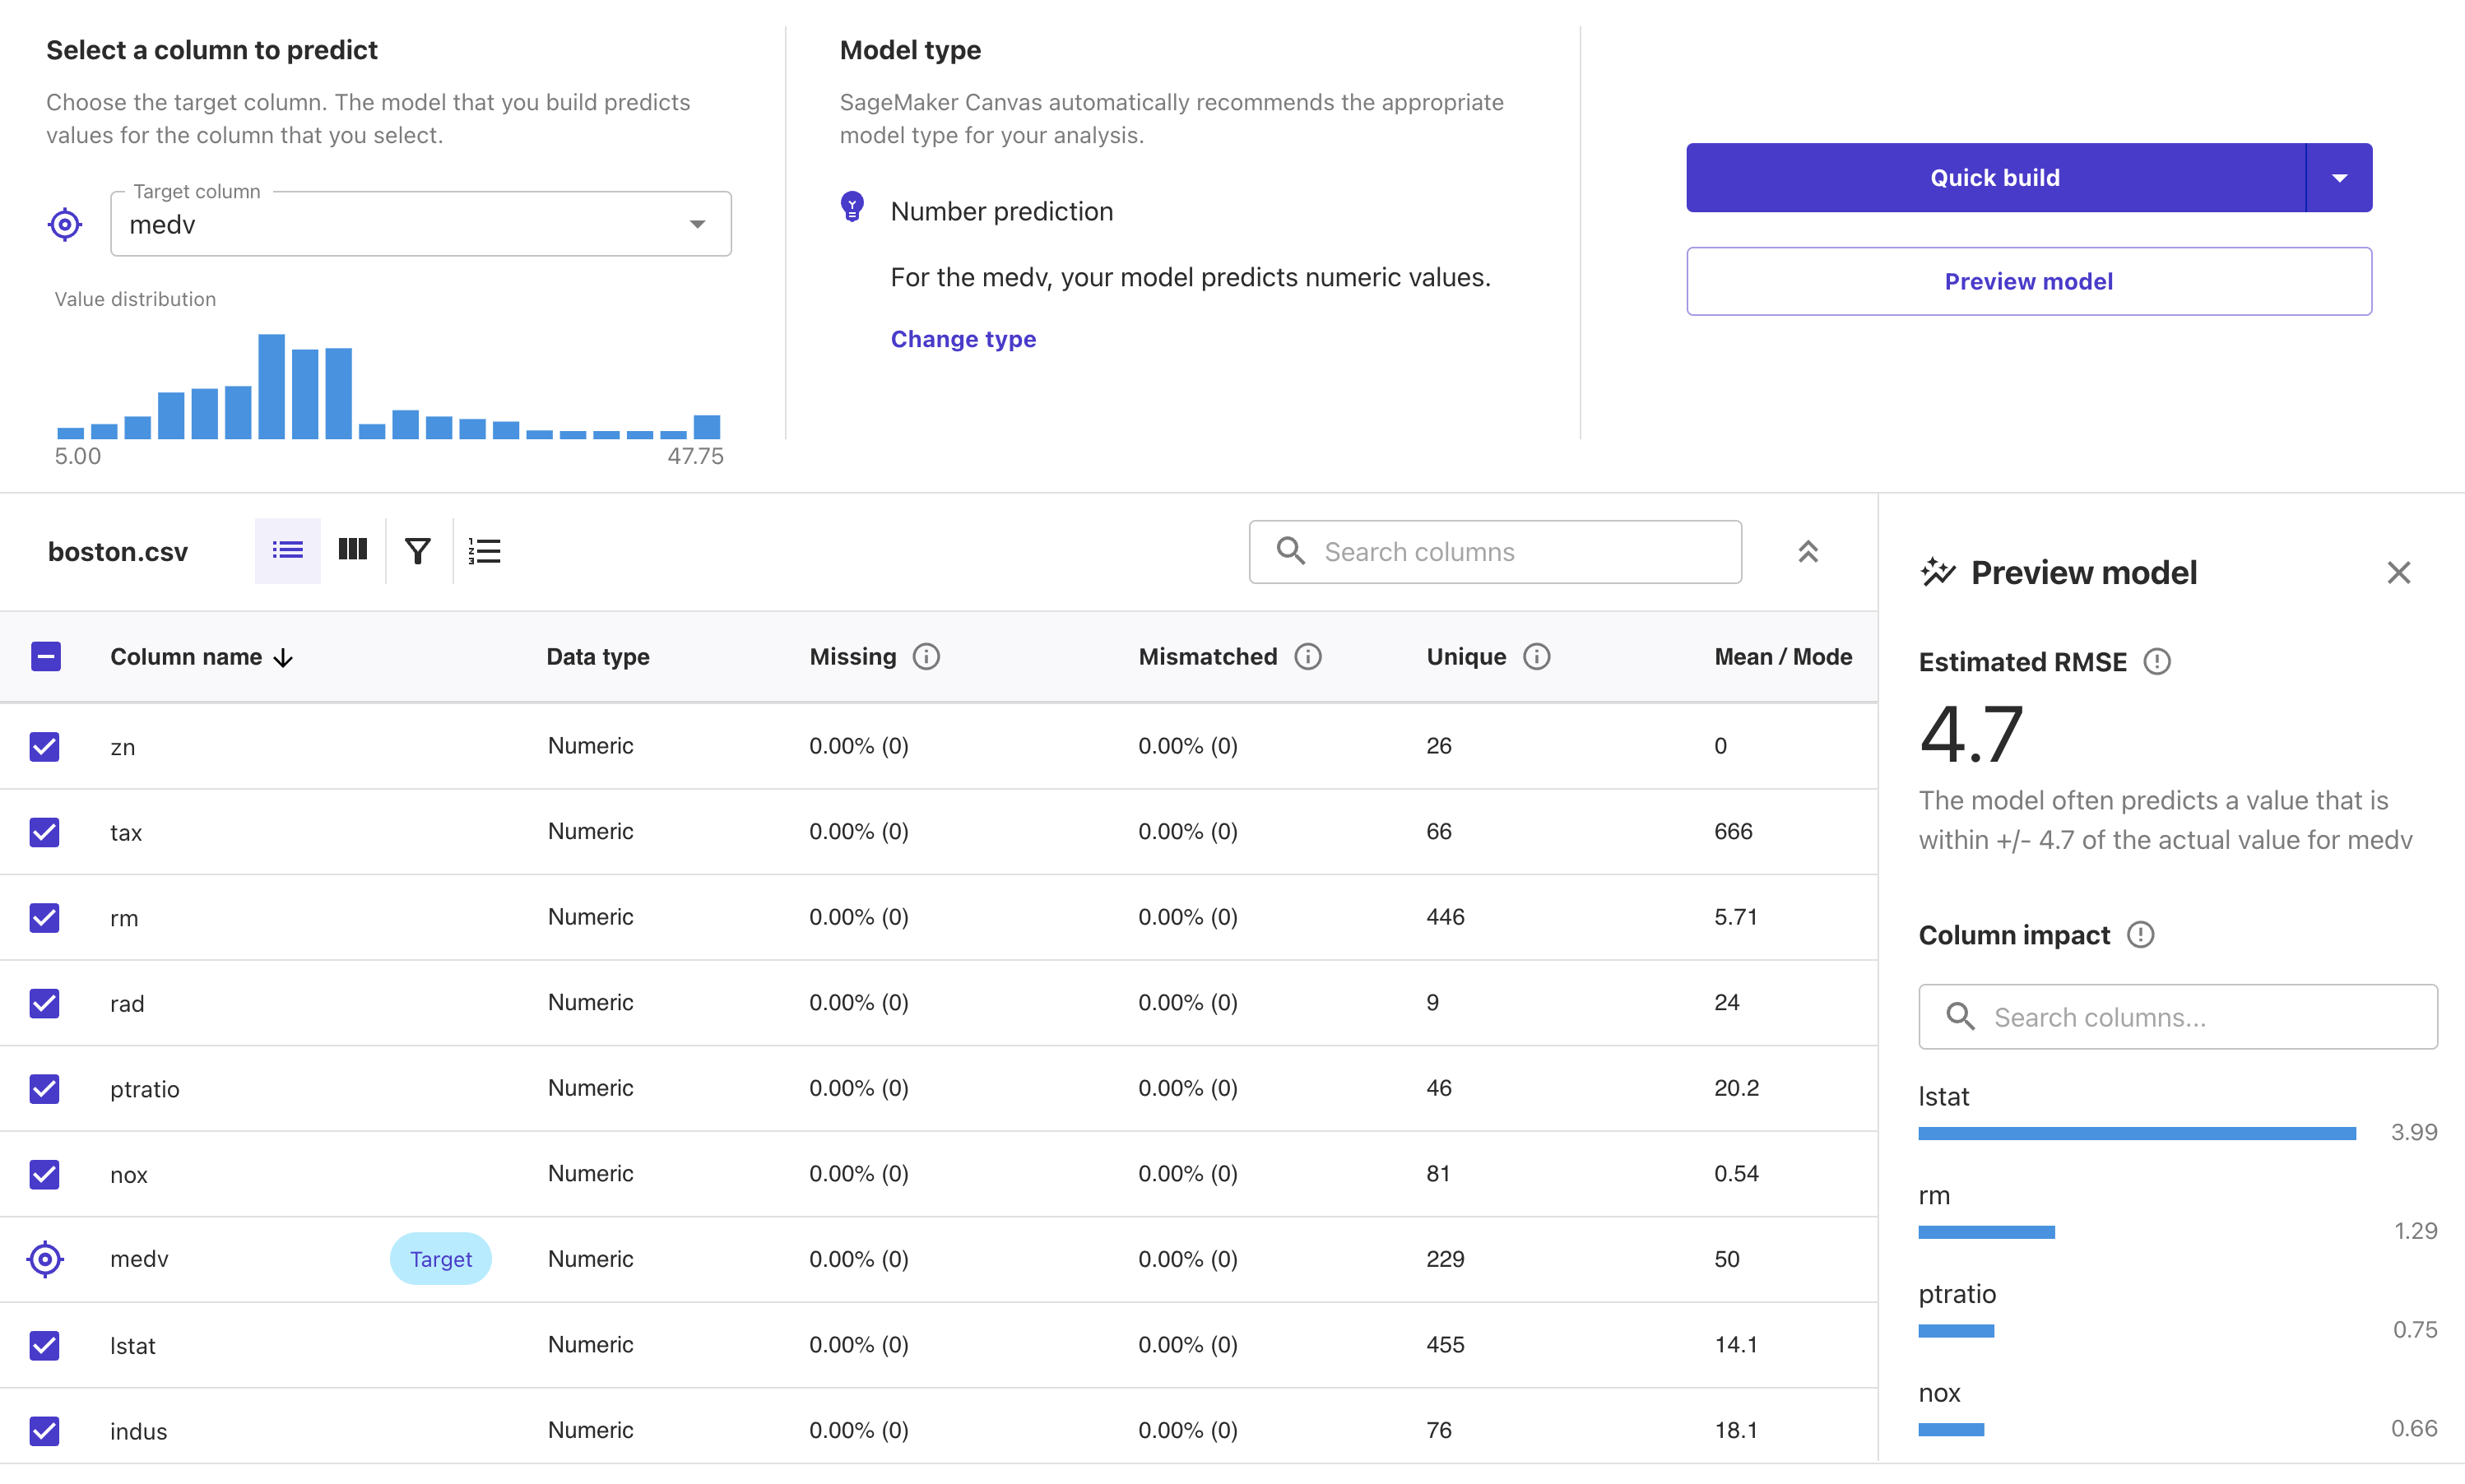This screenshot has height=1484, width=2465.
Task: Switch to list view icon for boston.csv
Action: point(288,550)
